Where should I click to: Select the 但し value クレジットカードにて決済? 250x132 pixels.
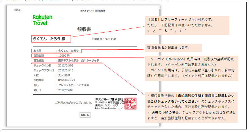pyautogui.click(x=74, y=85)
